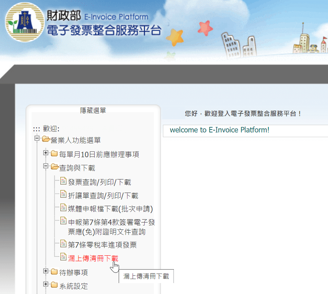The width and height of the screenshot is (328, 294).
Task: Open the 待辦事項 menu item
Action: (74, 273)
